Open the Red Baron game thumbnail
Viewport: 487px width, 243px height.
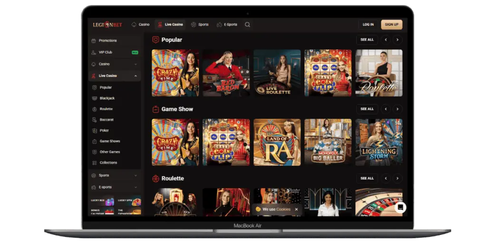pyautogui.click(x=226, y=73)
